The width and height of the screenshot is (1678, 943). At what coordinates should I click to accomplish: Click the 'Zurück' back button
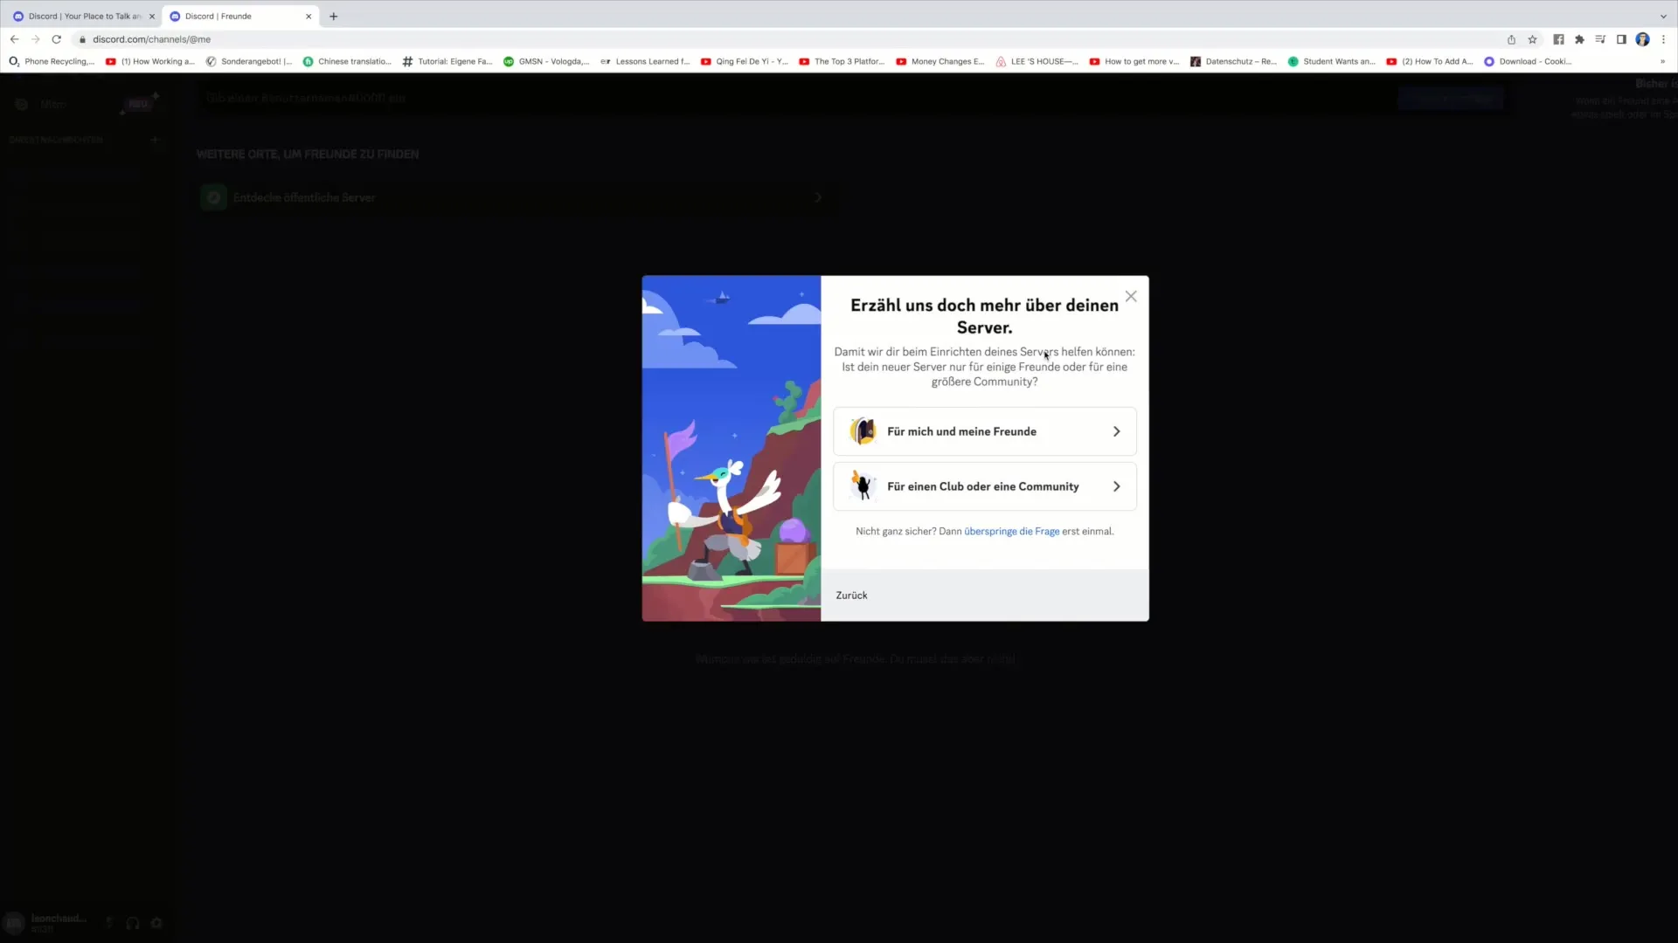tap(852, 595)
